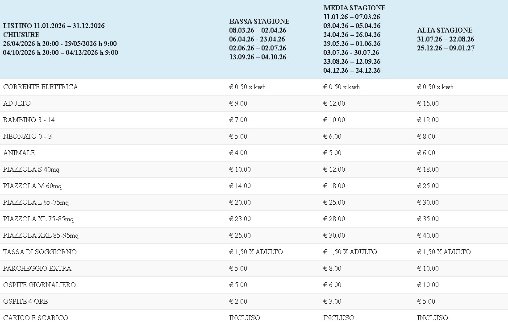The width and height of the screenshot is (508, 326).
Task: Click the CHIUSURE label in header
Action: 21,35
